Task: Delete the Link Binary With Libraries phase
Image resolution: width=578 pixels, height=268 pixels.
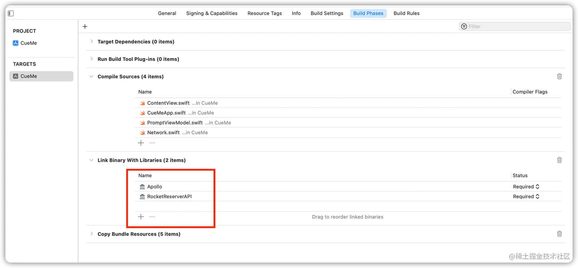Action: pos(559,160)
